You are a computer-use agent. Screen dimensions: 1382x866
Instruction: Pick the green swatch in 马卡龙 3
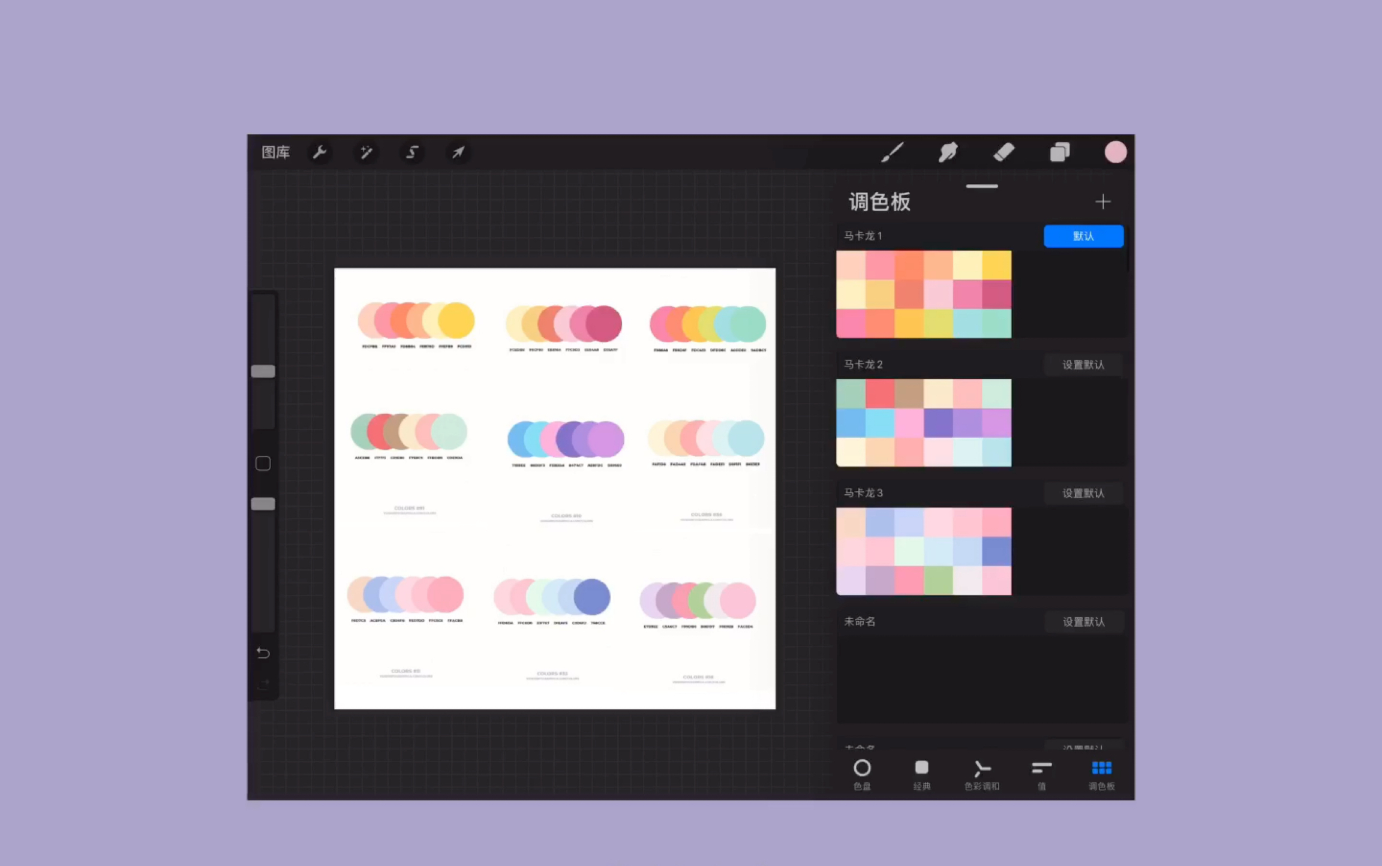(939, 581)
